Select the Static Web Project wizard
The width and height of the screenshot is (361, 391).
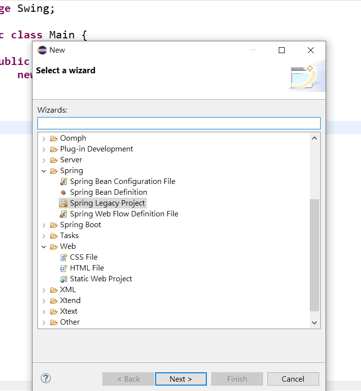[x=101, y=279]
